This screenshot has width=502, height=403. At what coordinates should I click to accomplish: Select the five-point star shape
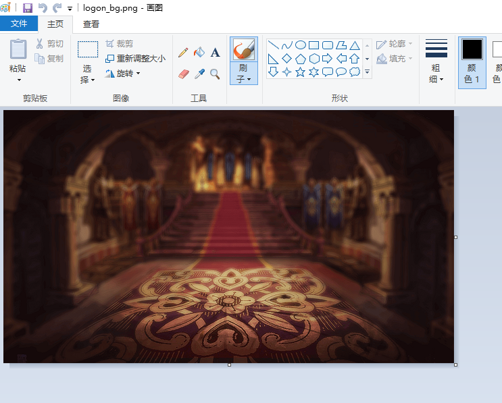point(300,72)
